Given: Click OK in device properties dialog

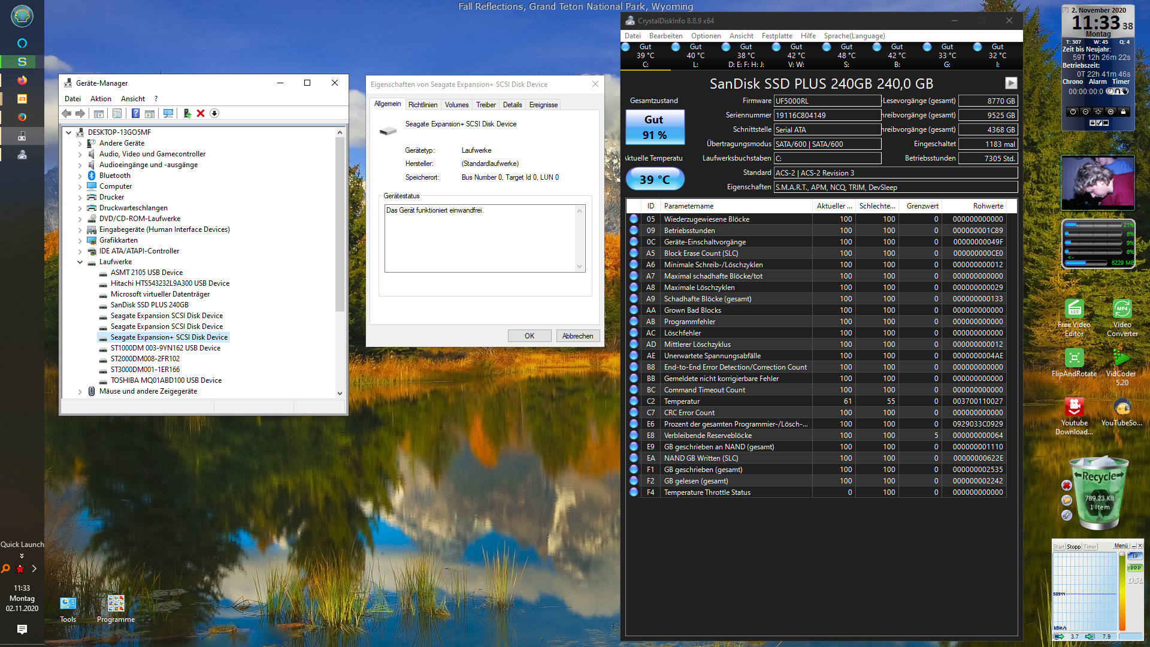Looking at the screenshot, I should click(x=529, y=336).
